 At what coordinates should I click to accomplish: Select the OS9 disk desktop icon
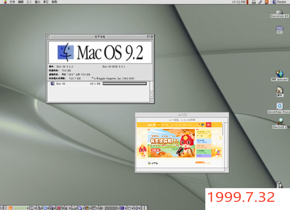point(279,29)
